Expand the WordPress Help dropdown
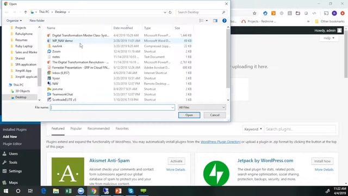This screenshot has width=348, height=196. 328,38
